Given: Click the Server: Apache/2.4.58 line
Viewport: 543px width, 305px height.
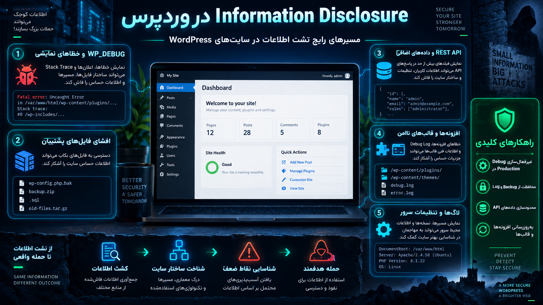Looking at the screenshot, I should 415,255.
